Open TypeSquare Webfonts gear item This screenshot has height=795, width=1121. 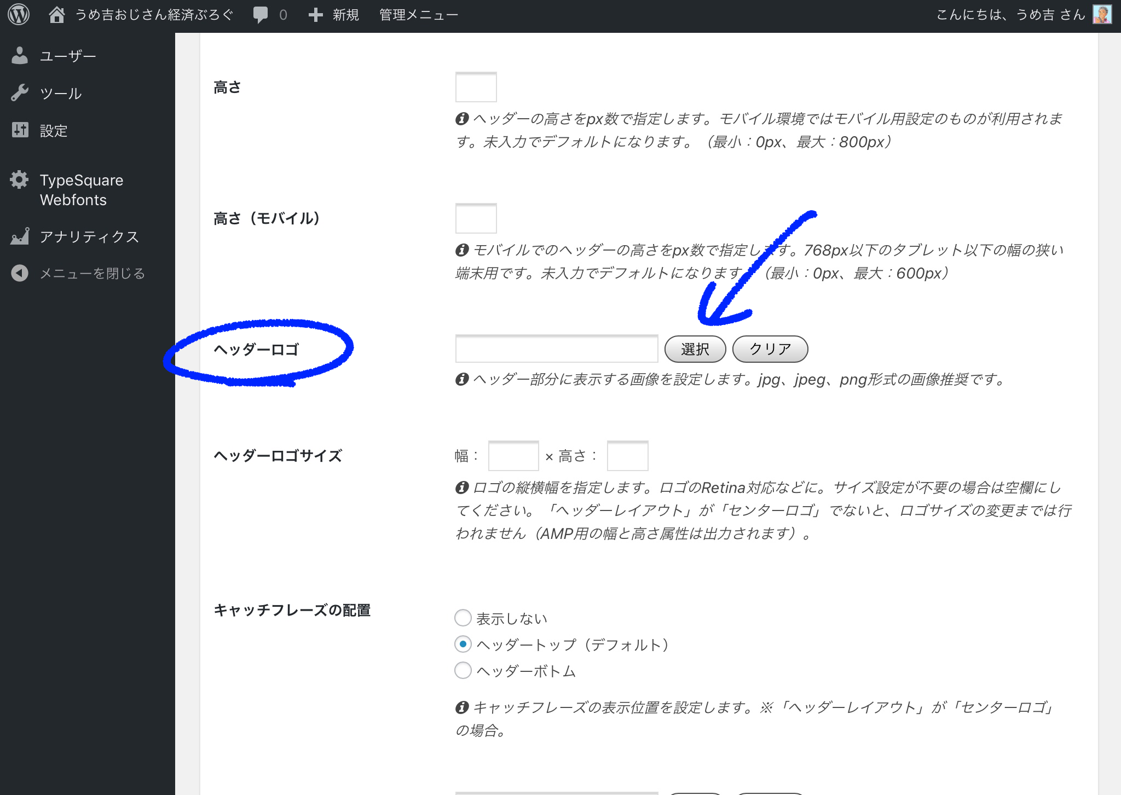pyautogui.click(x=81, y=190)
